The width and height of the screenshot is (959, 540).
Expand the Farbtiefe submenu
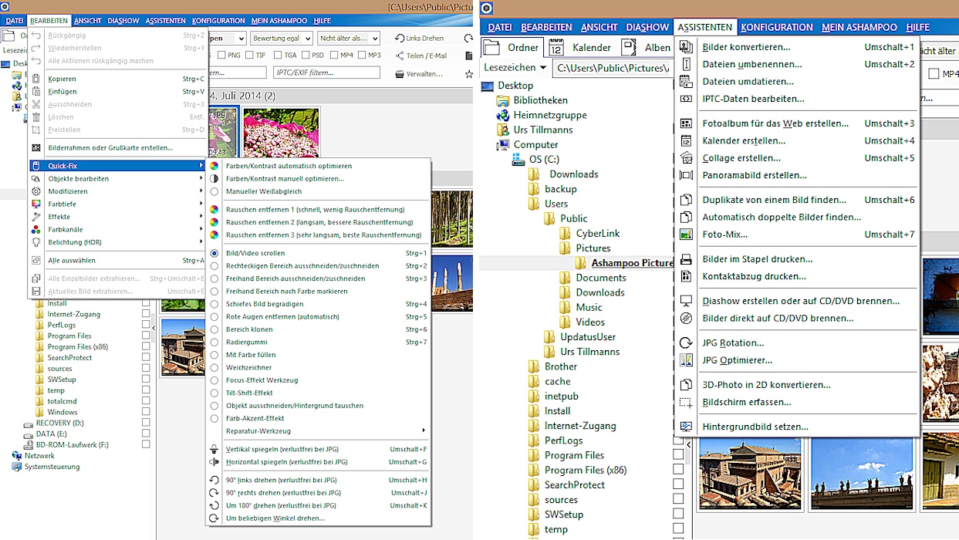pyautogui.click(x=118, y=204)
